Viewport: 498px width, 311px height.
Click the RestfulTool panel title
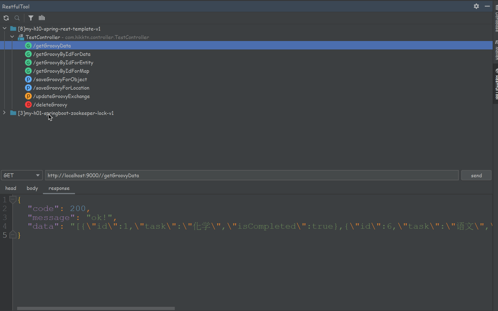[x=16, y=6]
